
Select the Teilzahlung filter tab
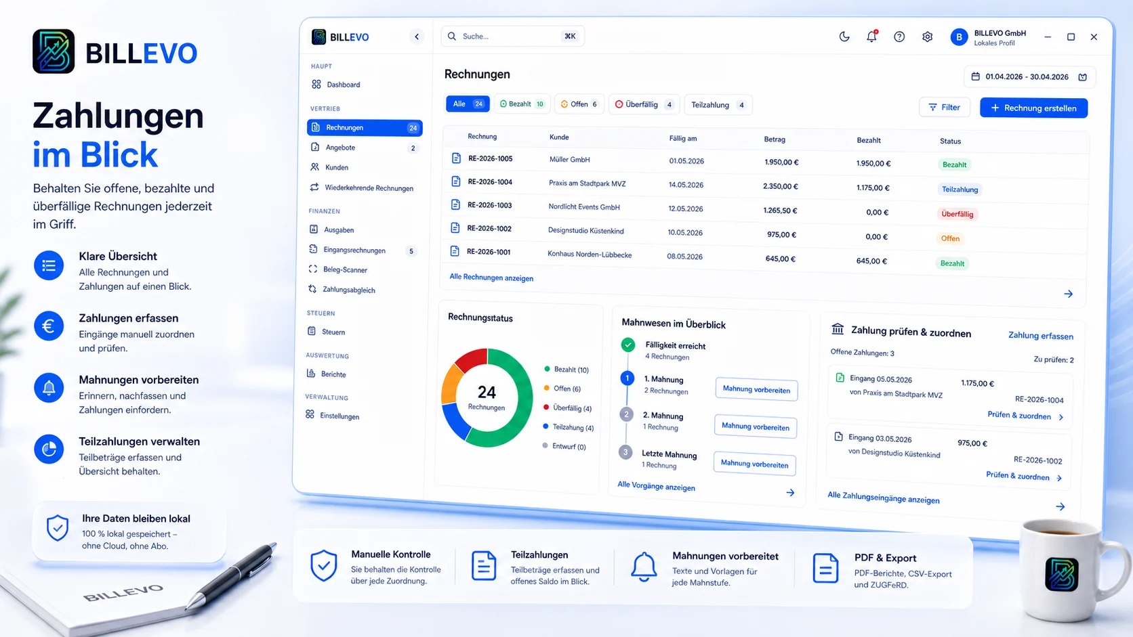point(718,105)
